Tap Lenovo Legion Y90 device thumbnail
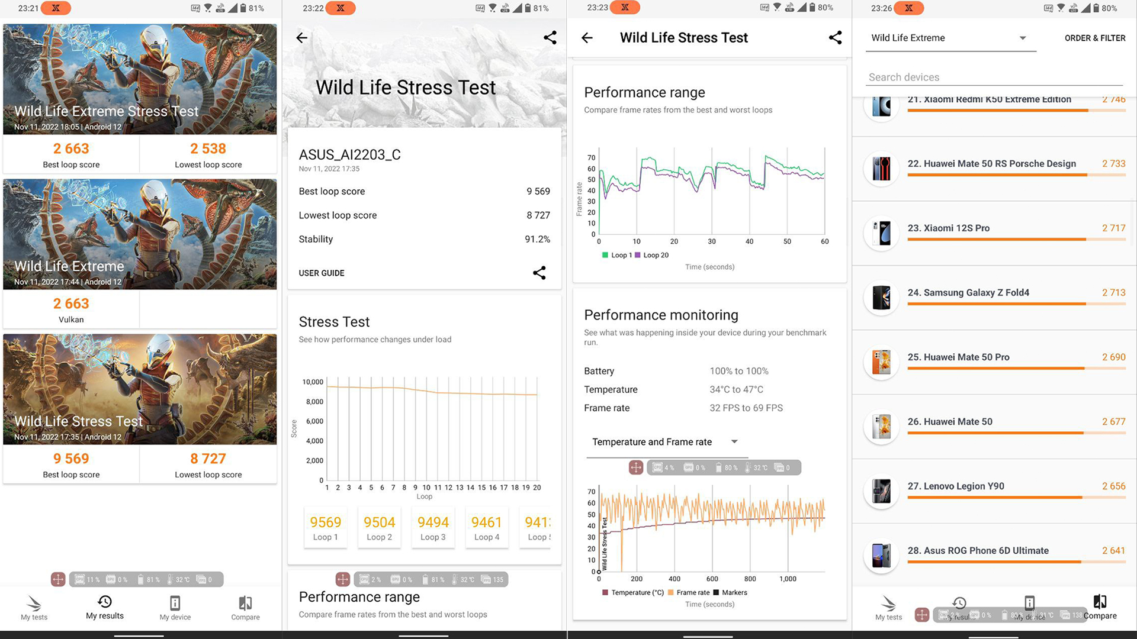 [x=881, y=491]
